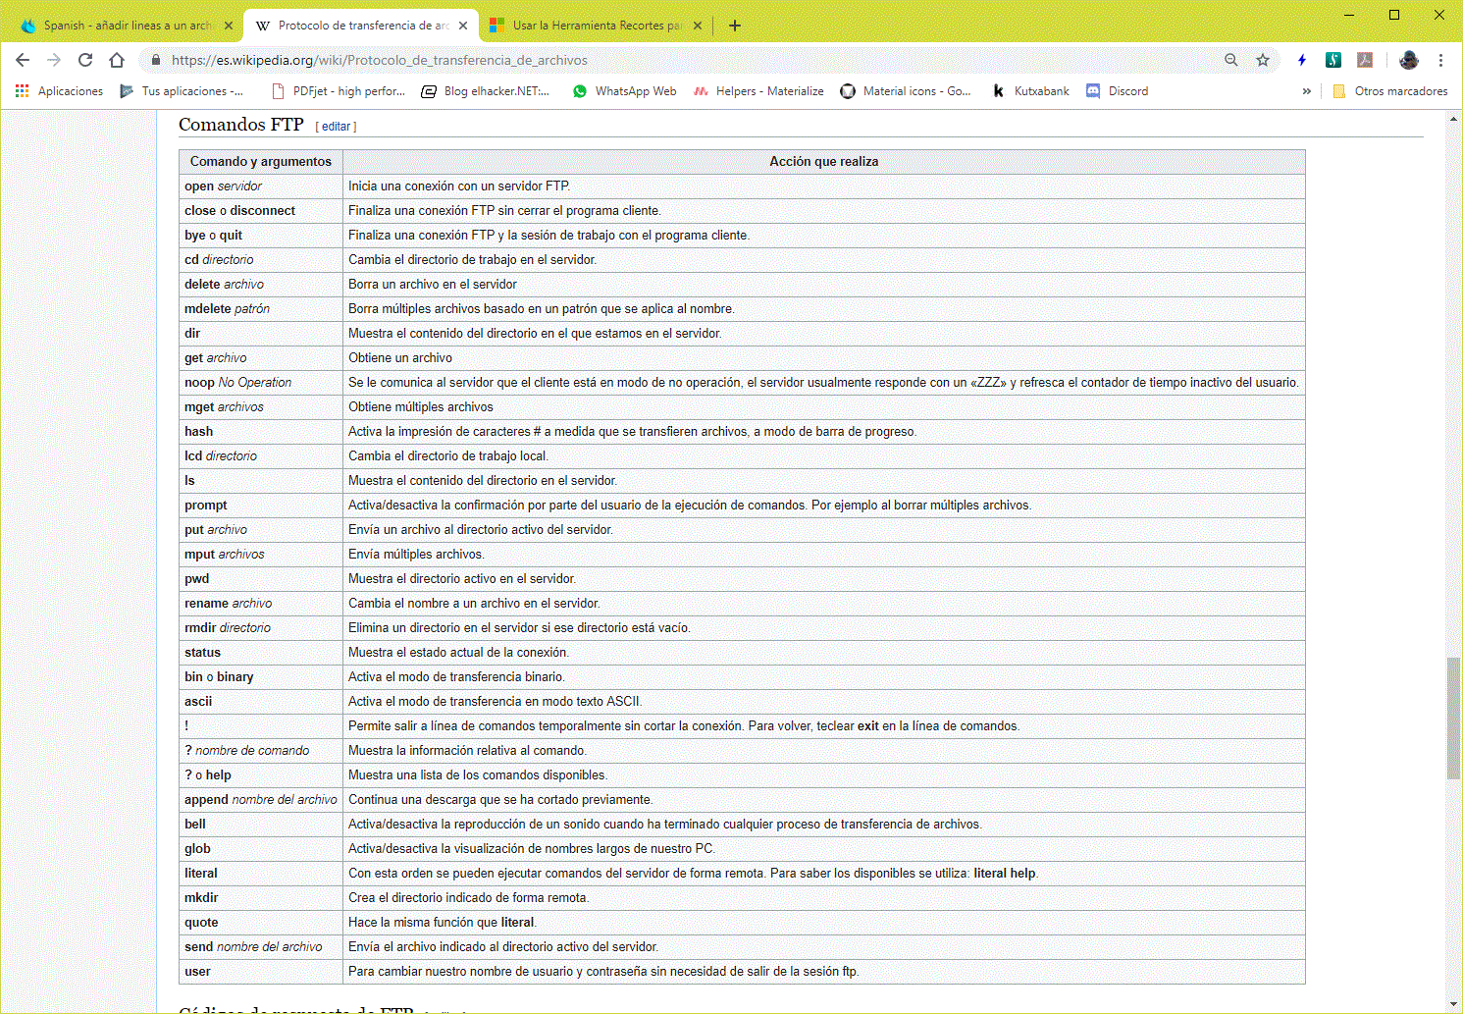Click the Comandos FTP section heading
This screenshot has height=1014, width=1463.
point(241,125)
